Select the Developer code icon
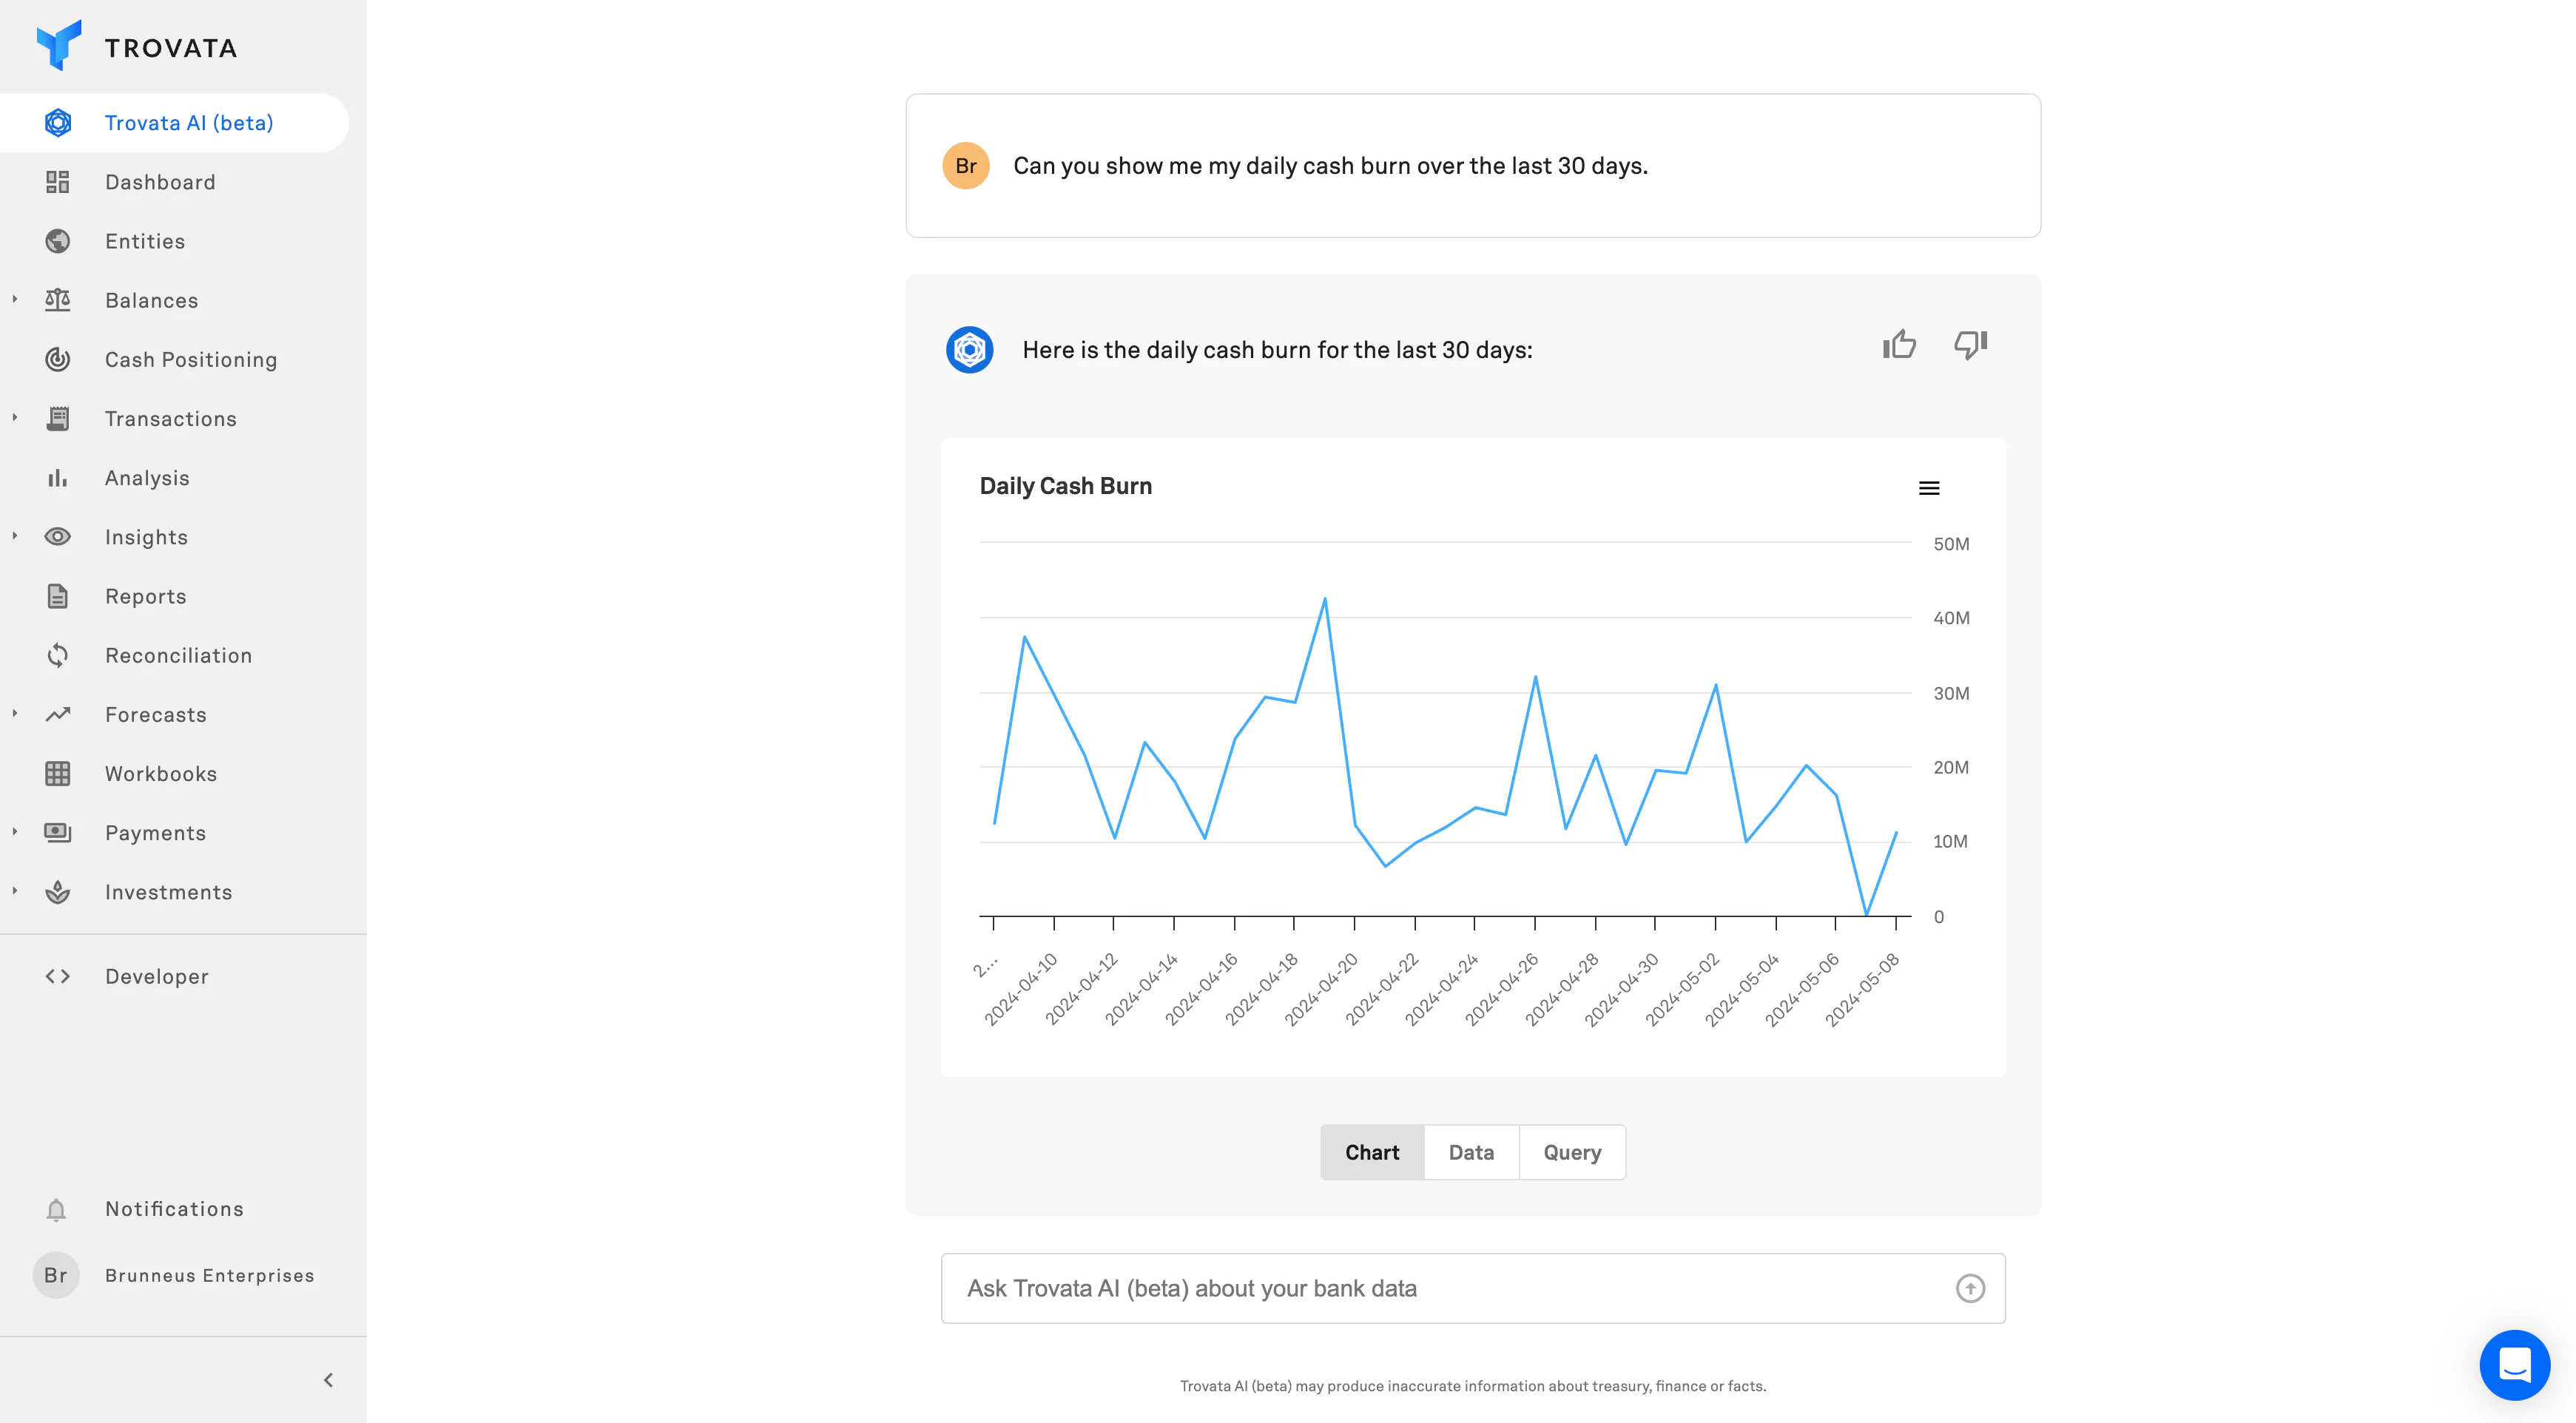This screenshot has width=2576, height=1423. (57, 976)
